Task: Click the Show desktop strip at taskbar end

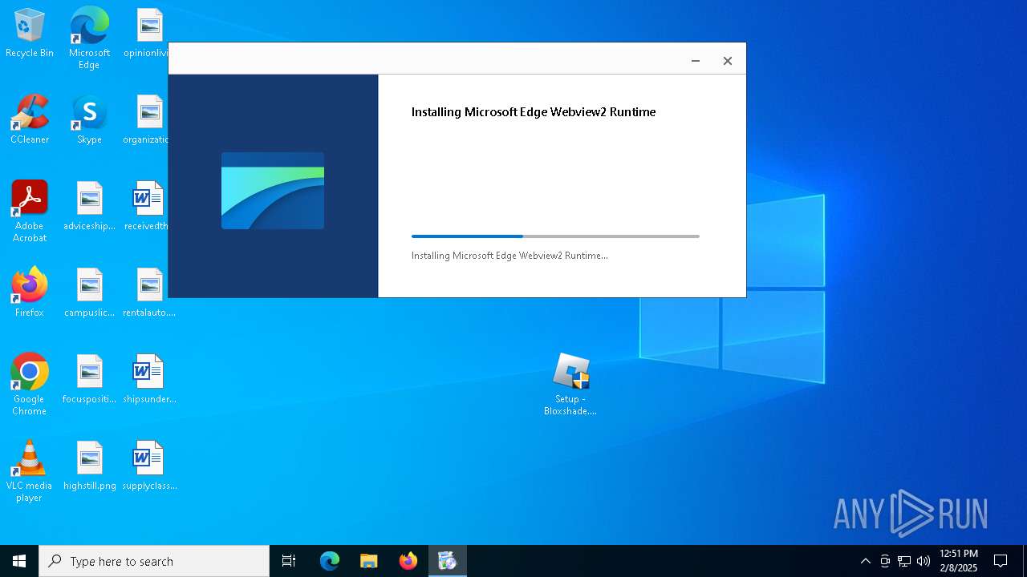Action: click(x=1025, y=561)
